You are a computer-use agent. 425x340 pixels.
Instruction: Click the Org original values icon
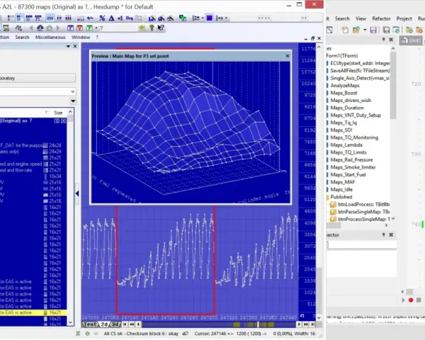(130, 18)
